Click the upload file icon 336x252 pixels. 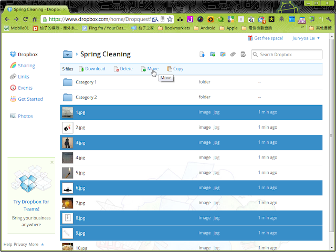(202, 55)
